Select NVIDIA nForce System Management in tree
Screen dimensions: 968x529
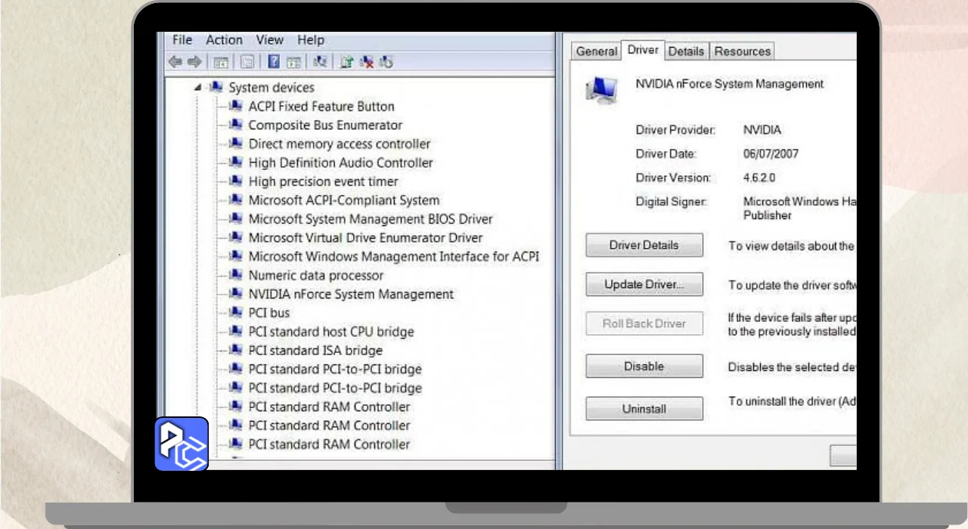tap(351, 294)
